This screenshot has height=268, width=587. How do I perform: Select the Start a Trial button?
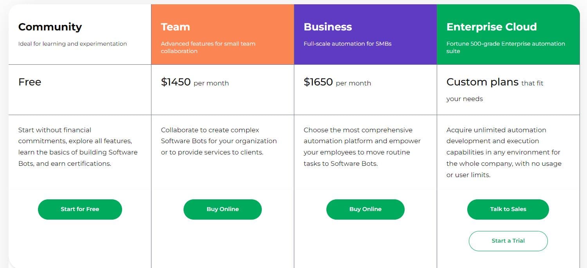[508, 241]
